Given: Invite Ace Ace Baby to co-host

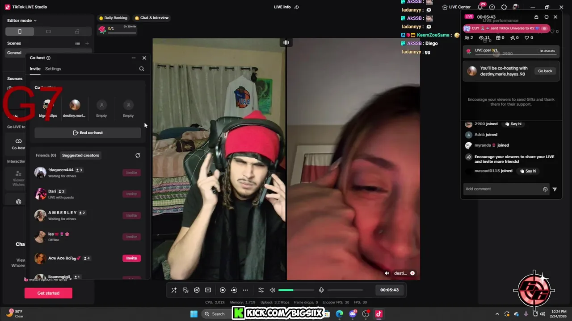Looking at the screenshot, I should coord(131,258).
